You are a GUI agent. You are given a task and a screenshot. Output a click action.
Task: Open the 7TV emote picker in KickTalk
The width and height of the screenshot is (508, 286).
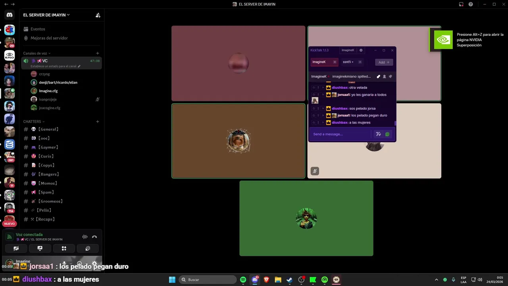378,134
